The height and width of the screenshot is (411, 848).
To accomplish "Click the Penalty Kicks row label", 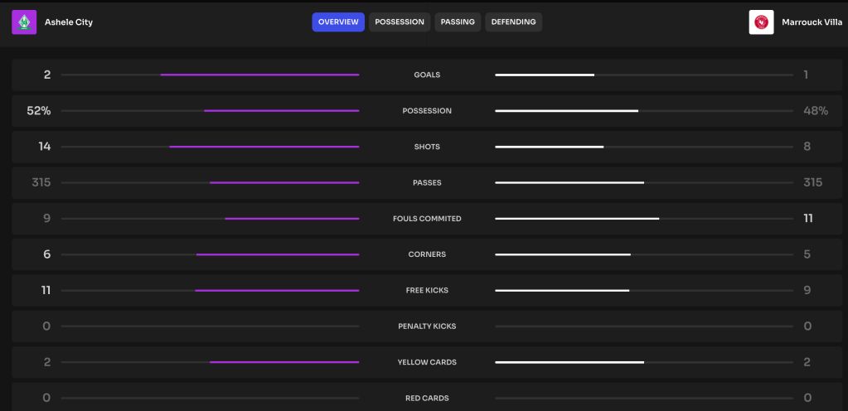I will [427, 326].
